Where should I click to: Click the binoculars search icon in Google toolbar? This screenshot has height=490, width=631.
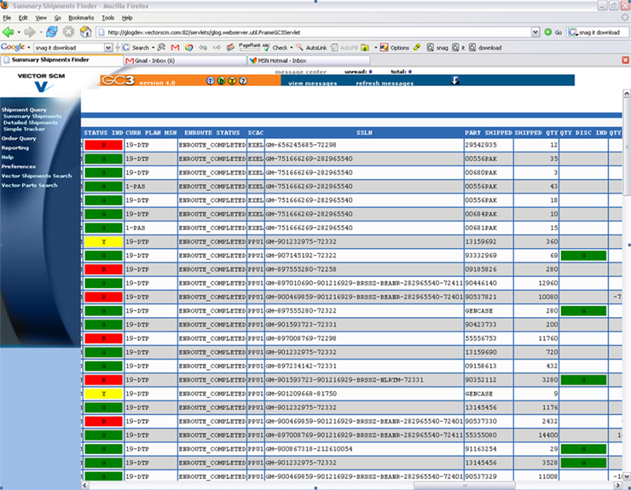click(x=161, y=48)
